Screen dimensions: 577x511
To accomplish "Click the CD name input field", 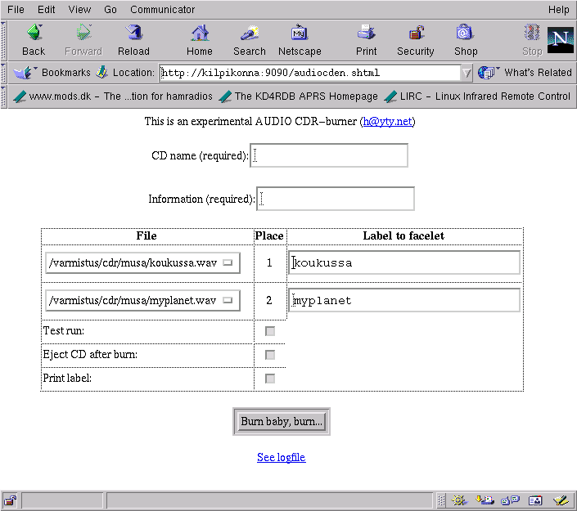I will pos(329,155).
